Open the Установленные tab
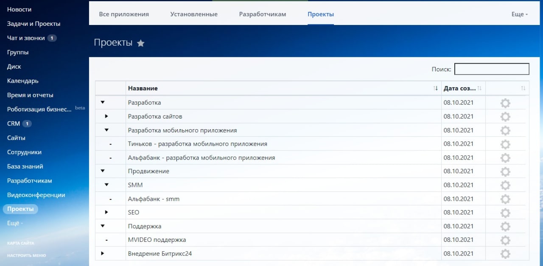The height and width of the screenshot is (266, 543). point(194,14)
